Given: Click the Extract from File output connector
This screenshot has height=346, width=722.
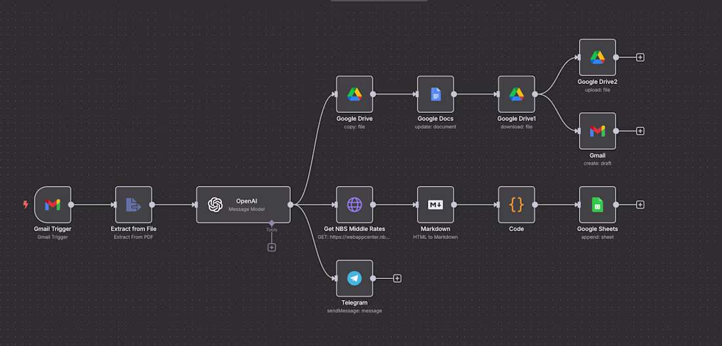Looking at the screenshot, I should pos(152,205).
